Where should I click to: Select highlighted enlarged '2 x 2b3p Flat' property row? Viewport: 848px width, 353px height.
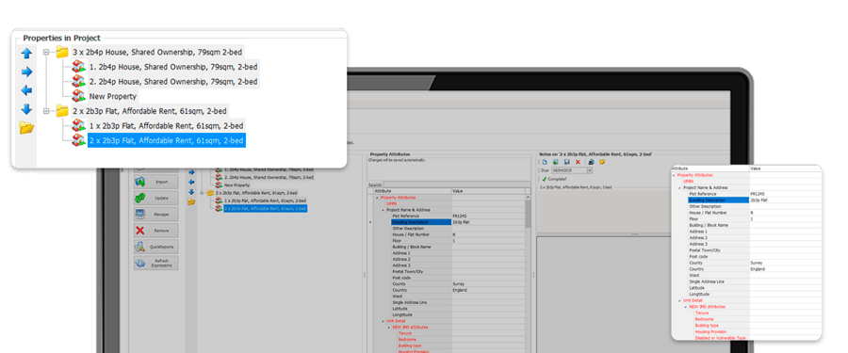point(167,140)
